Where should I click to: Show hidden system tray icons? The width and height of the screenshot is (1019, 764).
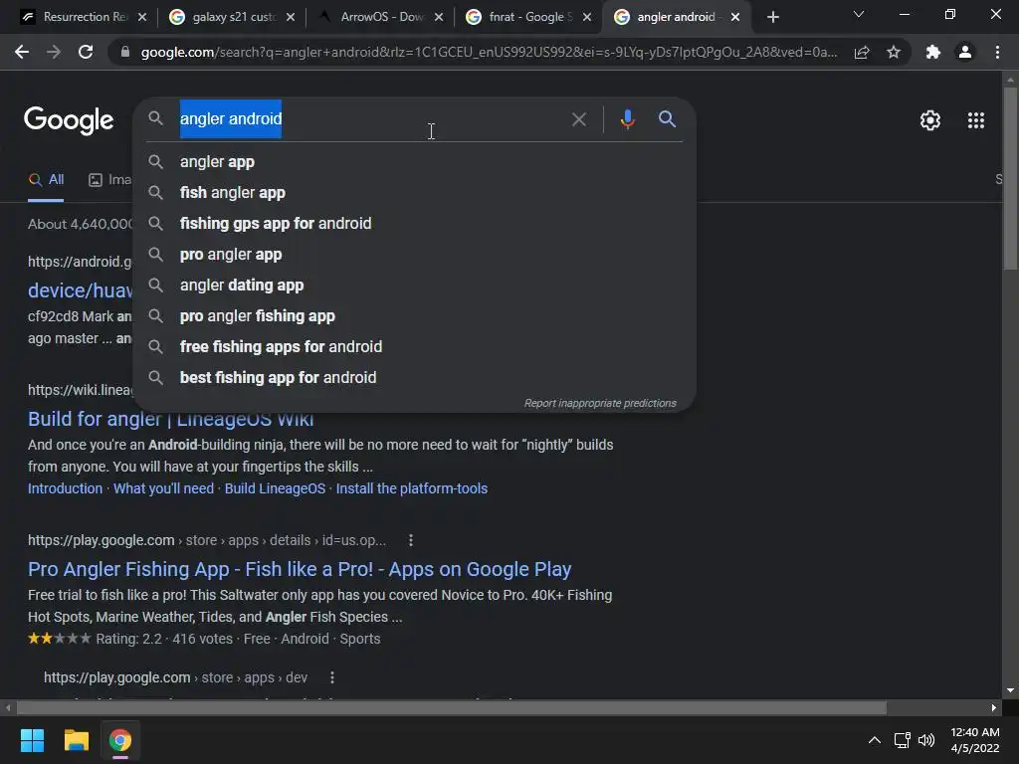[x=875, y=740]
